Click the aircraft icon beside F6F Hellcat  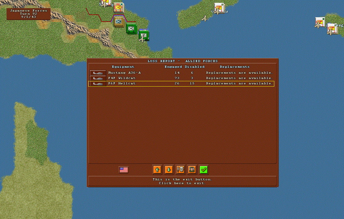pyautogui.click(x=98, y=84)
